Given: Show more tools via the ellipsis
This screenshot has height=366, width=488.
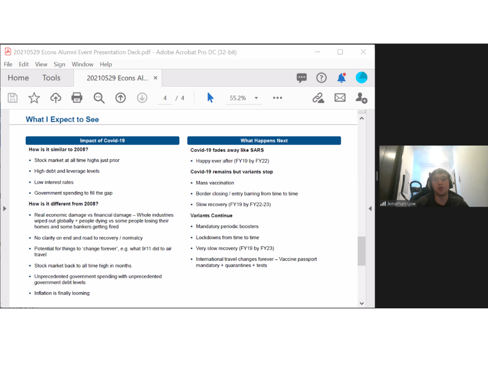Looking at the screenshot, I should pyautogui.click(x=277, y=98).
